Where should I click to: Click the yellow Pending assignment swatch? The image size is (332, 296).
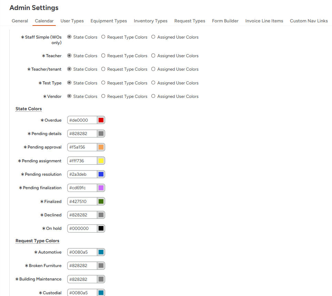pos(101,161)
